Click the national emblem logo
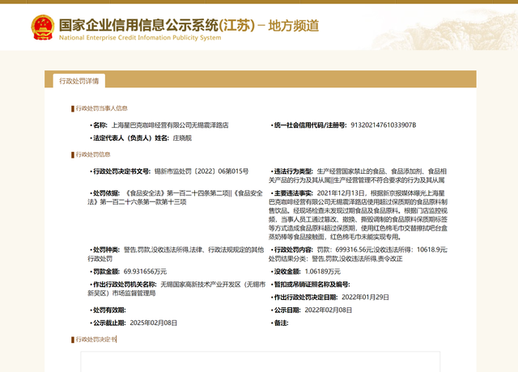This screenshot has width=518, height=372. 40,27
